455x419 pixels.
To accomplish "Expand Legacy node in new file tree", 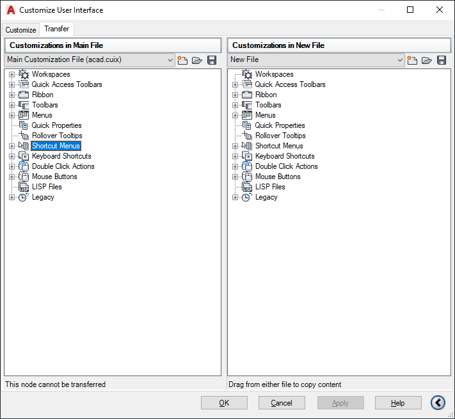I will (235, 197).
